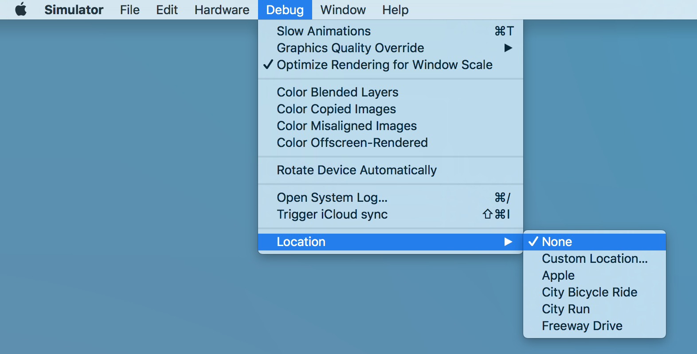The width and height of the screenshot is (697, 354).
Task: Choose Custom Location… option
Action: 595,258
